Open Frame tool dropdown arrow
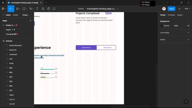 click(20, 9)
